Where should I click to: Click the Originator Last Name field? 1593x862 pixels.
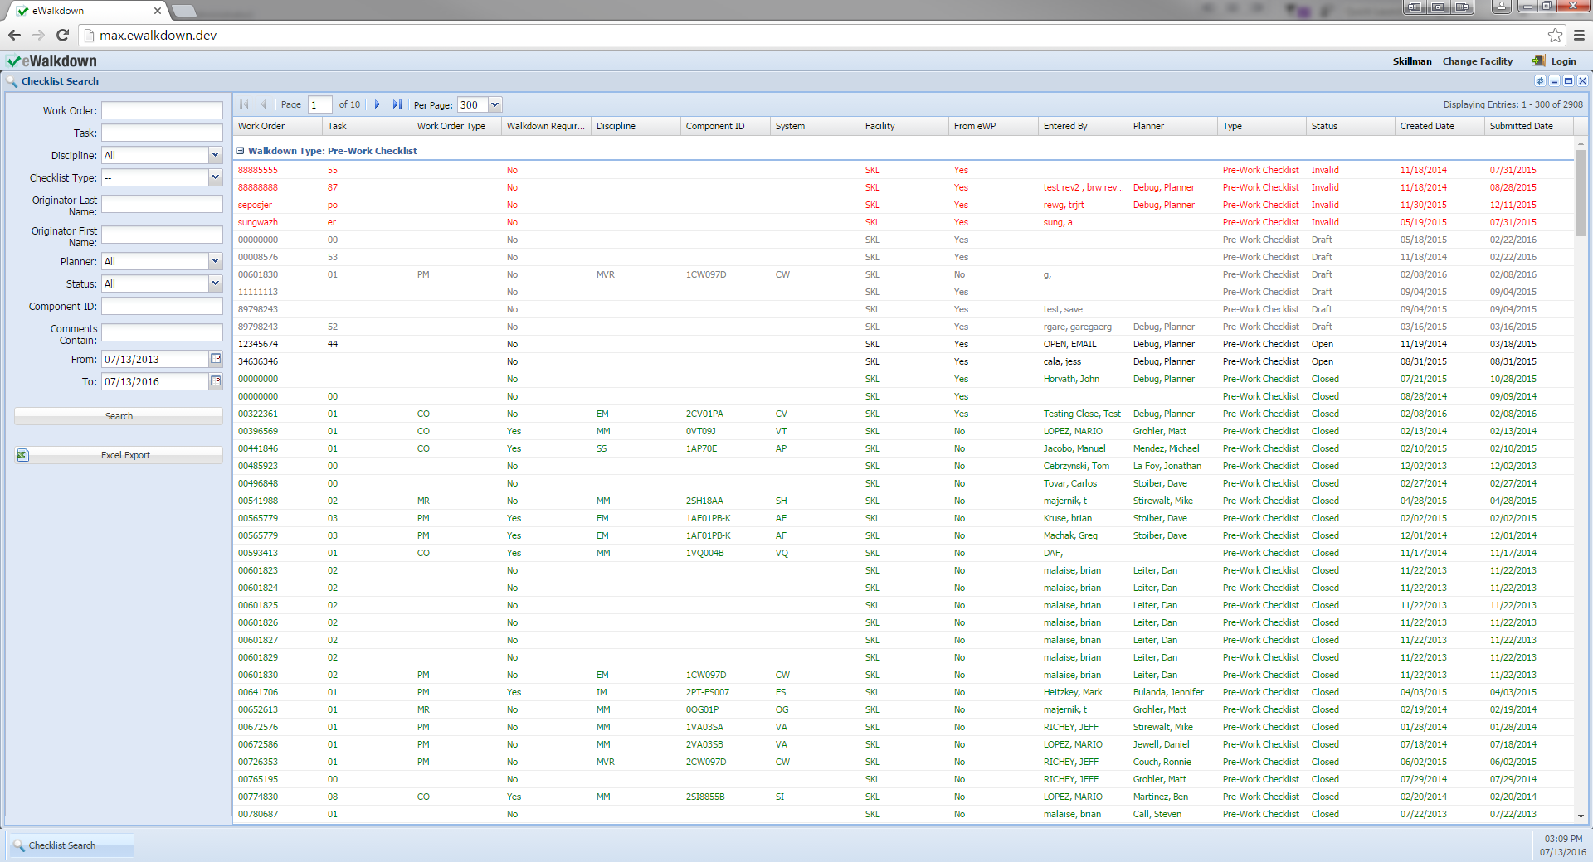(162, 204)
